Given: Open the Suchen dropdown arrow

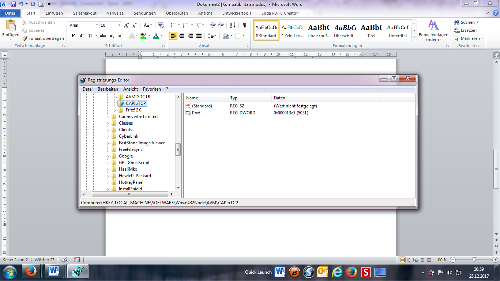Looking at the screenshot, I should [477, 23].
